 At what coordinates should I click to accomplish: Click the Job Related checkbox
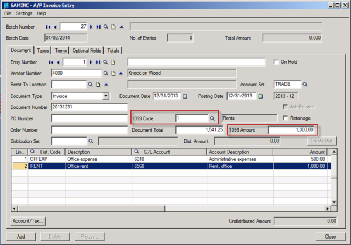point(285,107)
